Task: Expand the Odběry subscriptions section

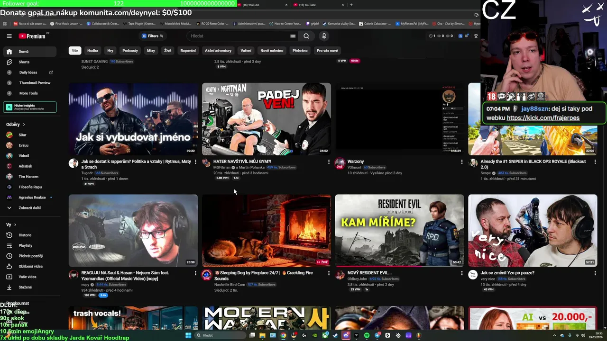Action: (x=16, y=125)
